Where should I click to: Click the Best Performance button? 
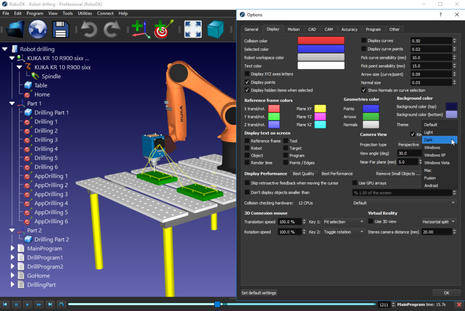pyautogui.click(x=337, y=173)
